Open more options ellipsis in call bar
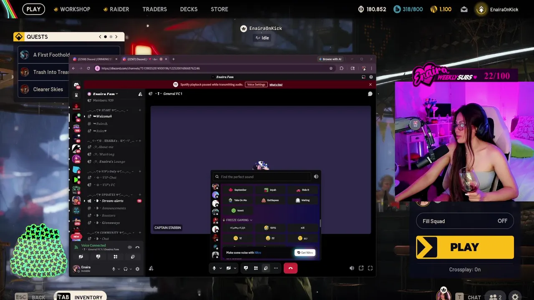 pyautogui.click(x=276, y=268)
